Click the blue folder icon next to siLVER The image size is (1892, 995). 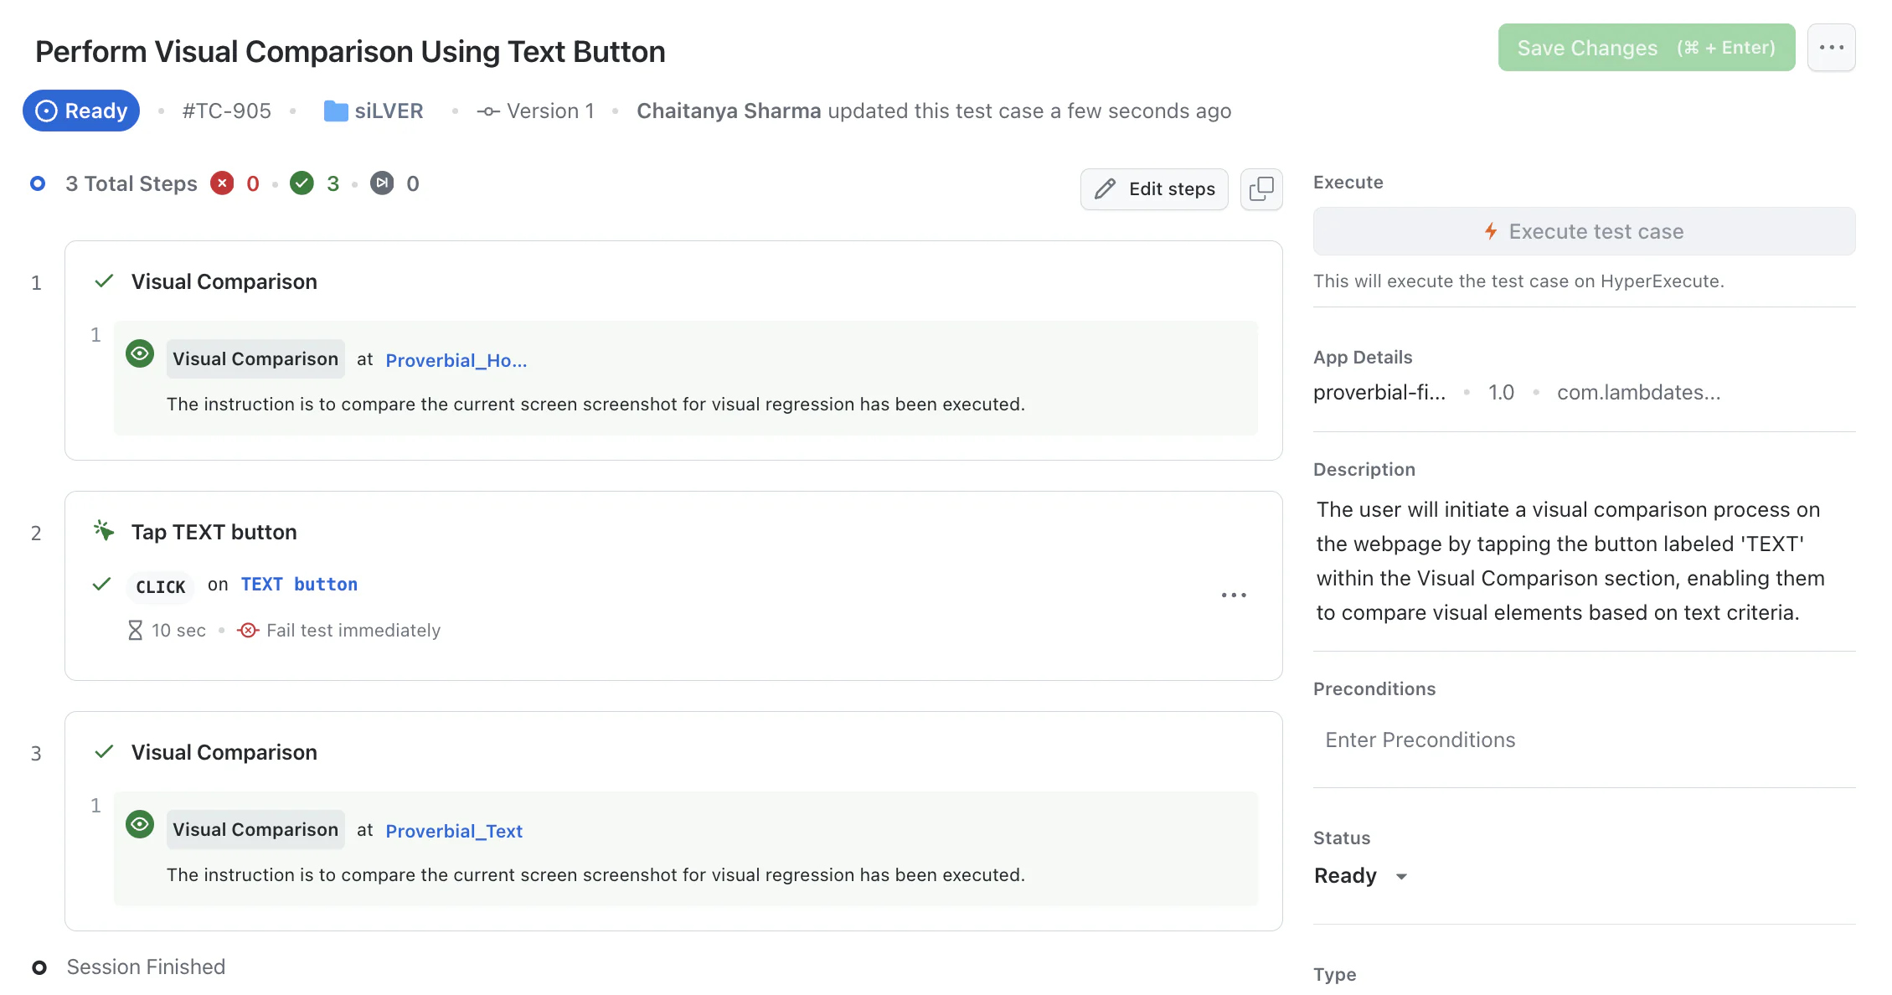click(x=336, y=111)
